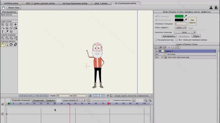Select the Eyedropper tool in tools panel

pyautogui.click(x=7, y=32)
